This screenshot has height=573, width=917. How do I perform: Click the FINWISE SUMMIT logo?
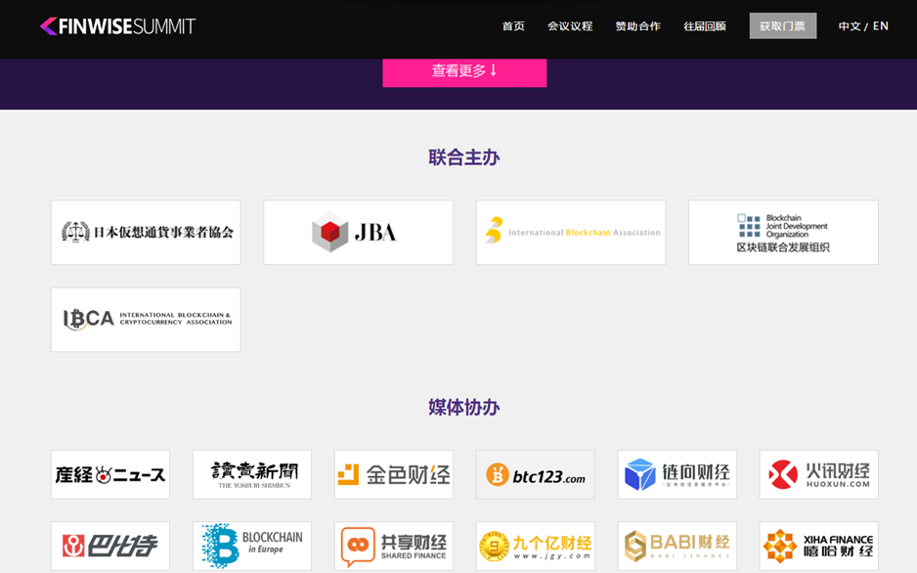(117, 26)
